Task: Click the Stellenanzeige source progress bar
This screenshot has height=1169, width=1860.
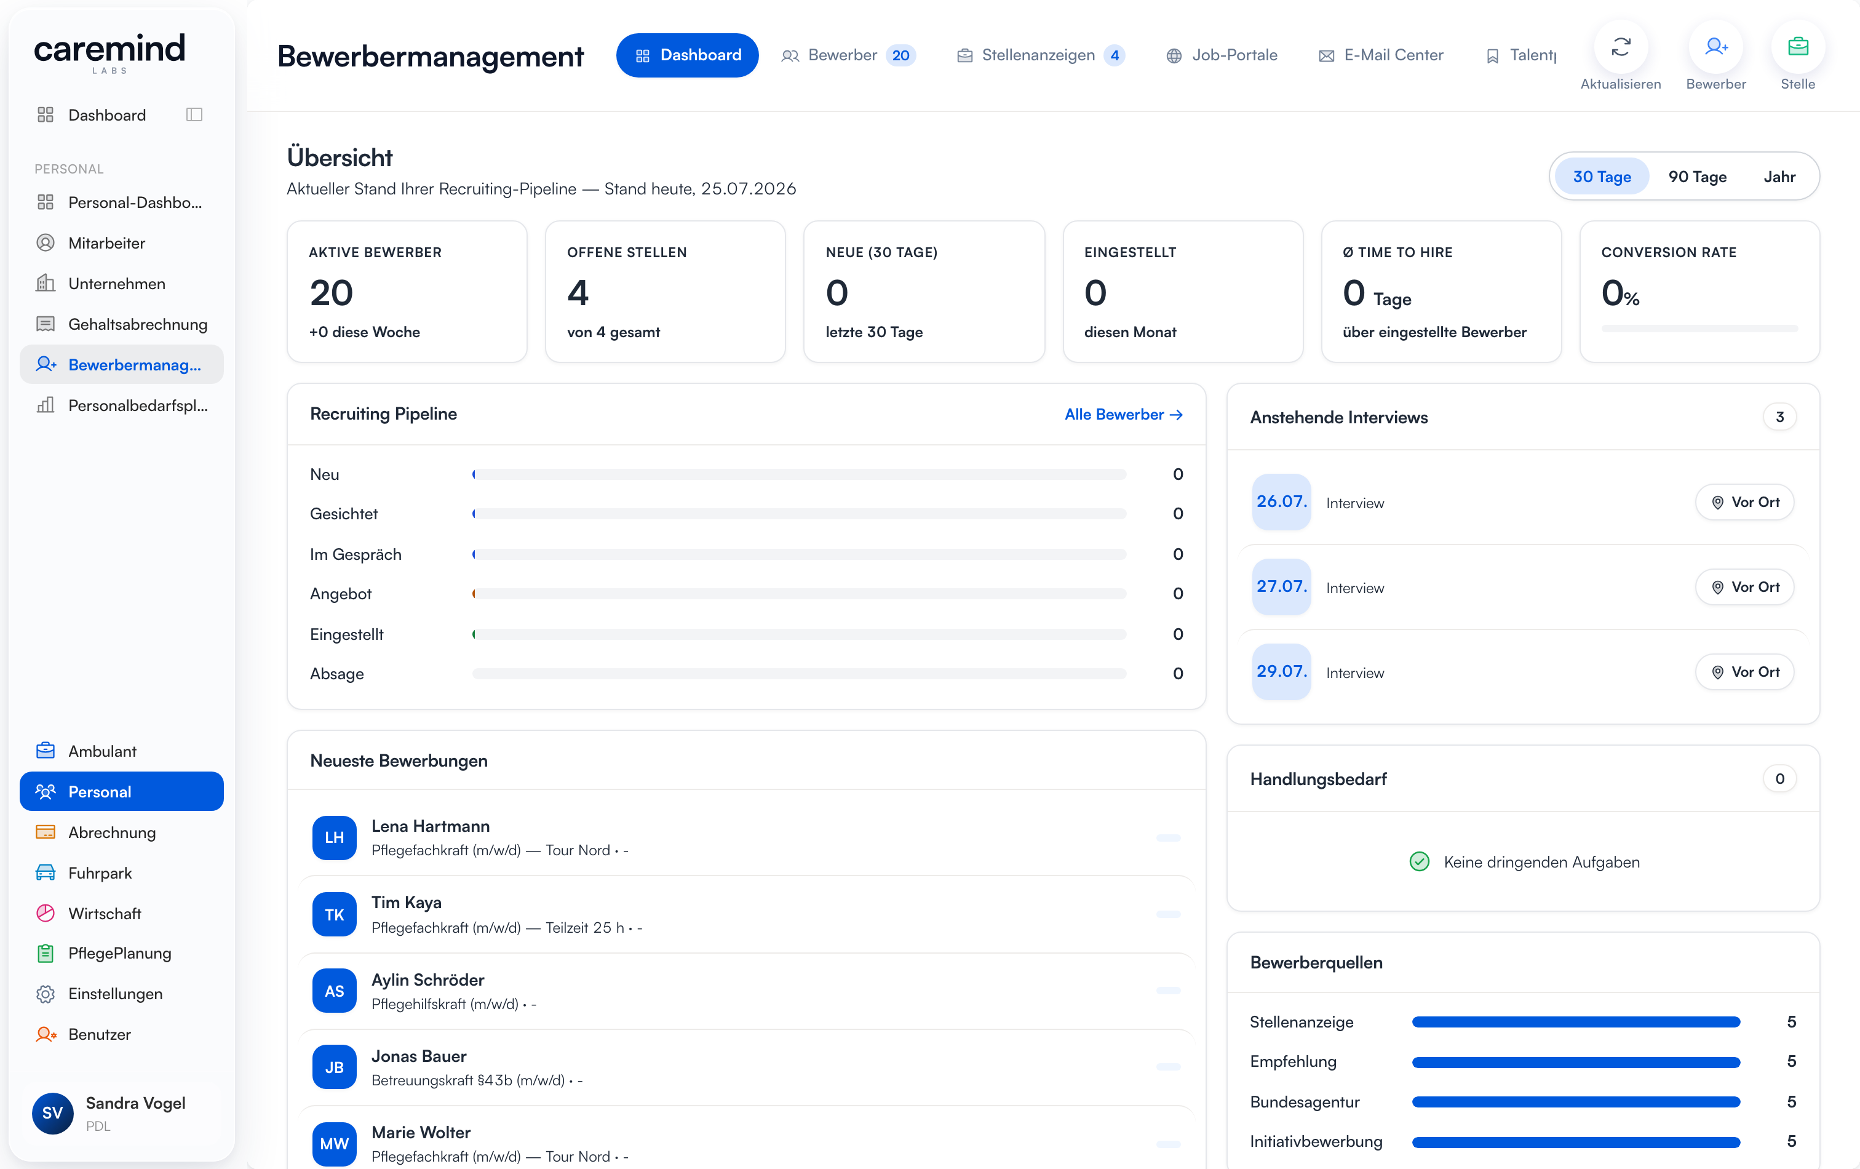Action: pyautogui.click(x=1576, y=1021)
